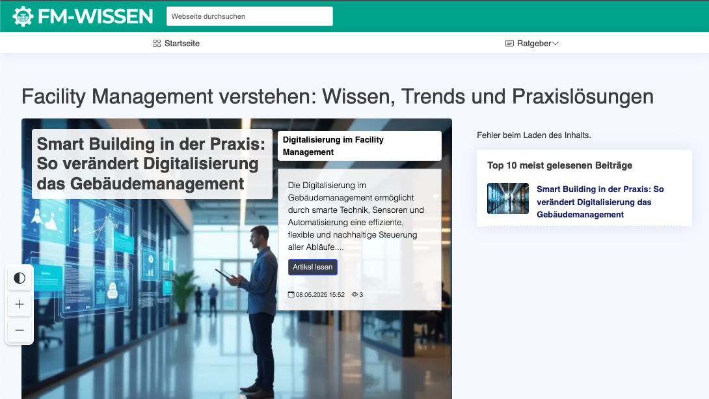Increase page zoom with the plus icon

(x=20, y=304)
